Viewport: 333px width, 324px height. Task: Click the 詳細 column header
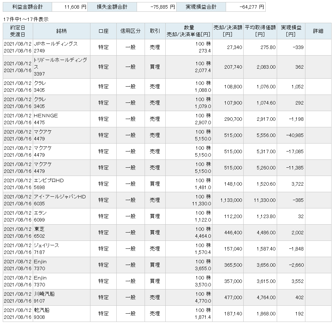[318, 31]
